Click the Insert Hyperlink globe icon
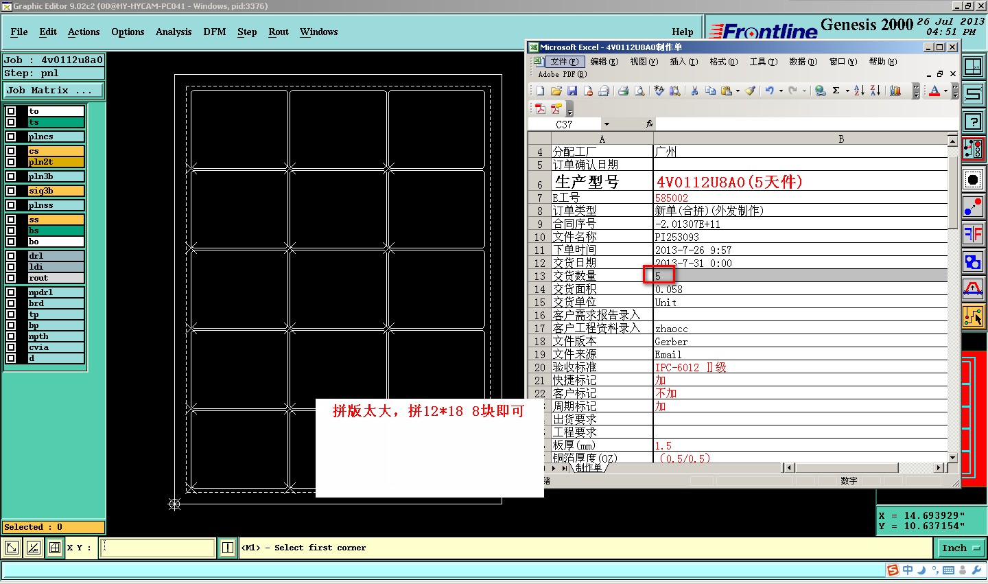 (x=820, y=91)
